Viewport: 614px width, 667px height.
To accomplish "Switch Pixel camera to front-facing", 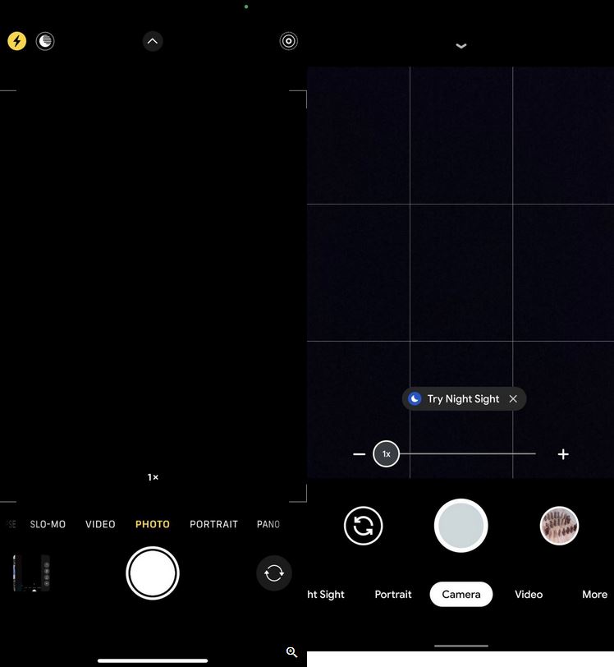I will point(363,526).
